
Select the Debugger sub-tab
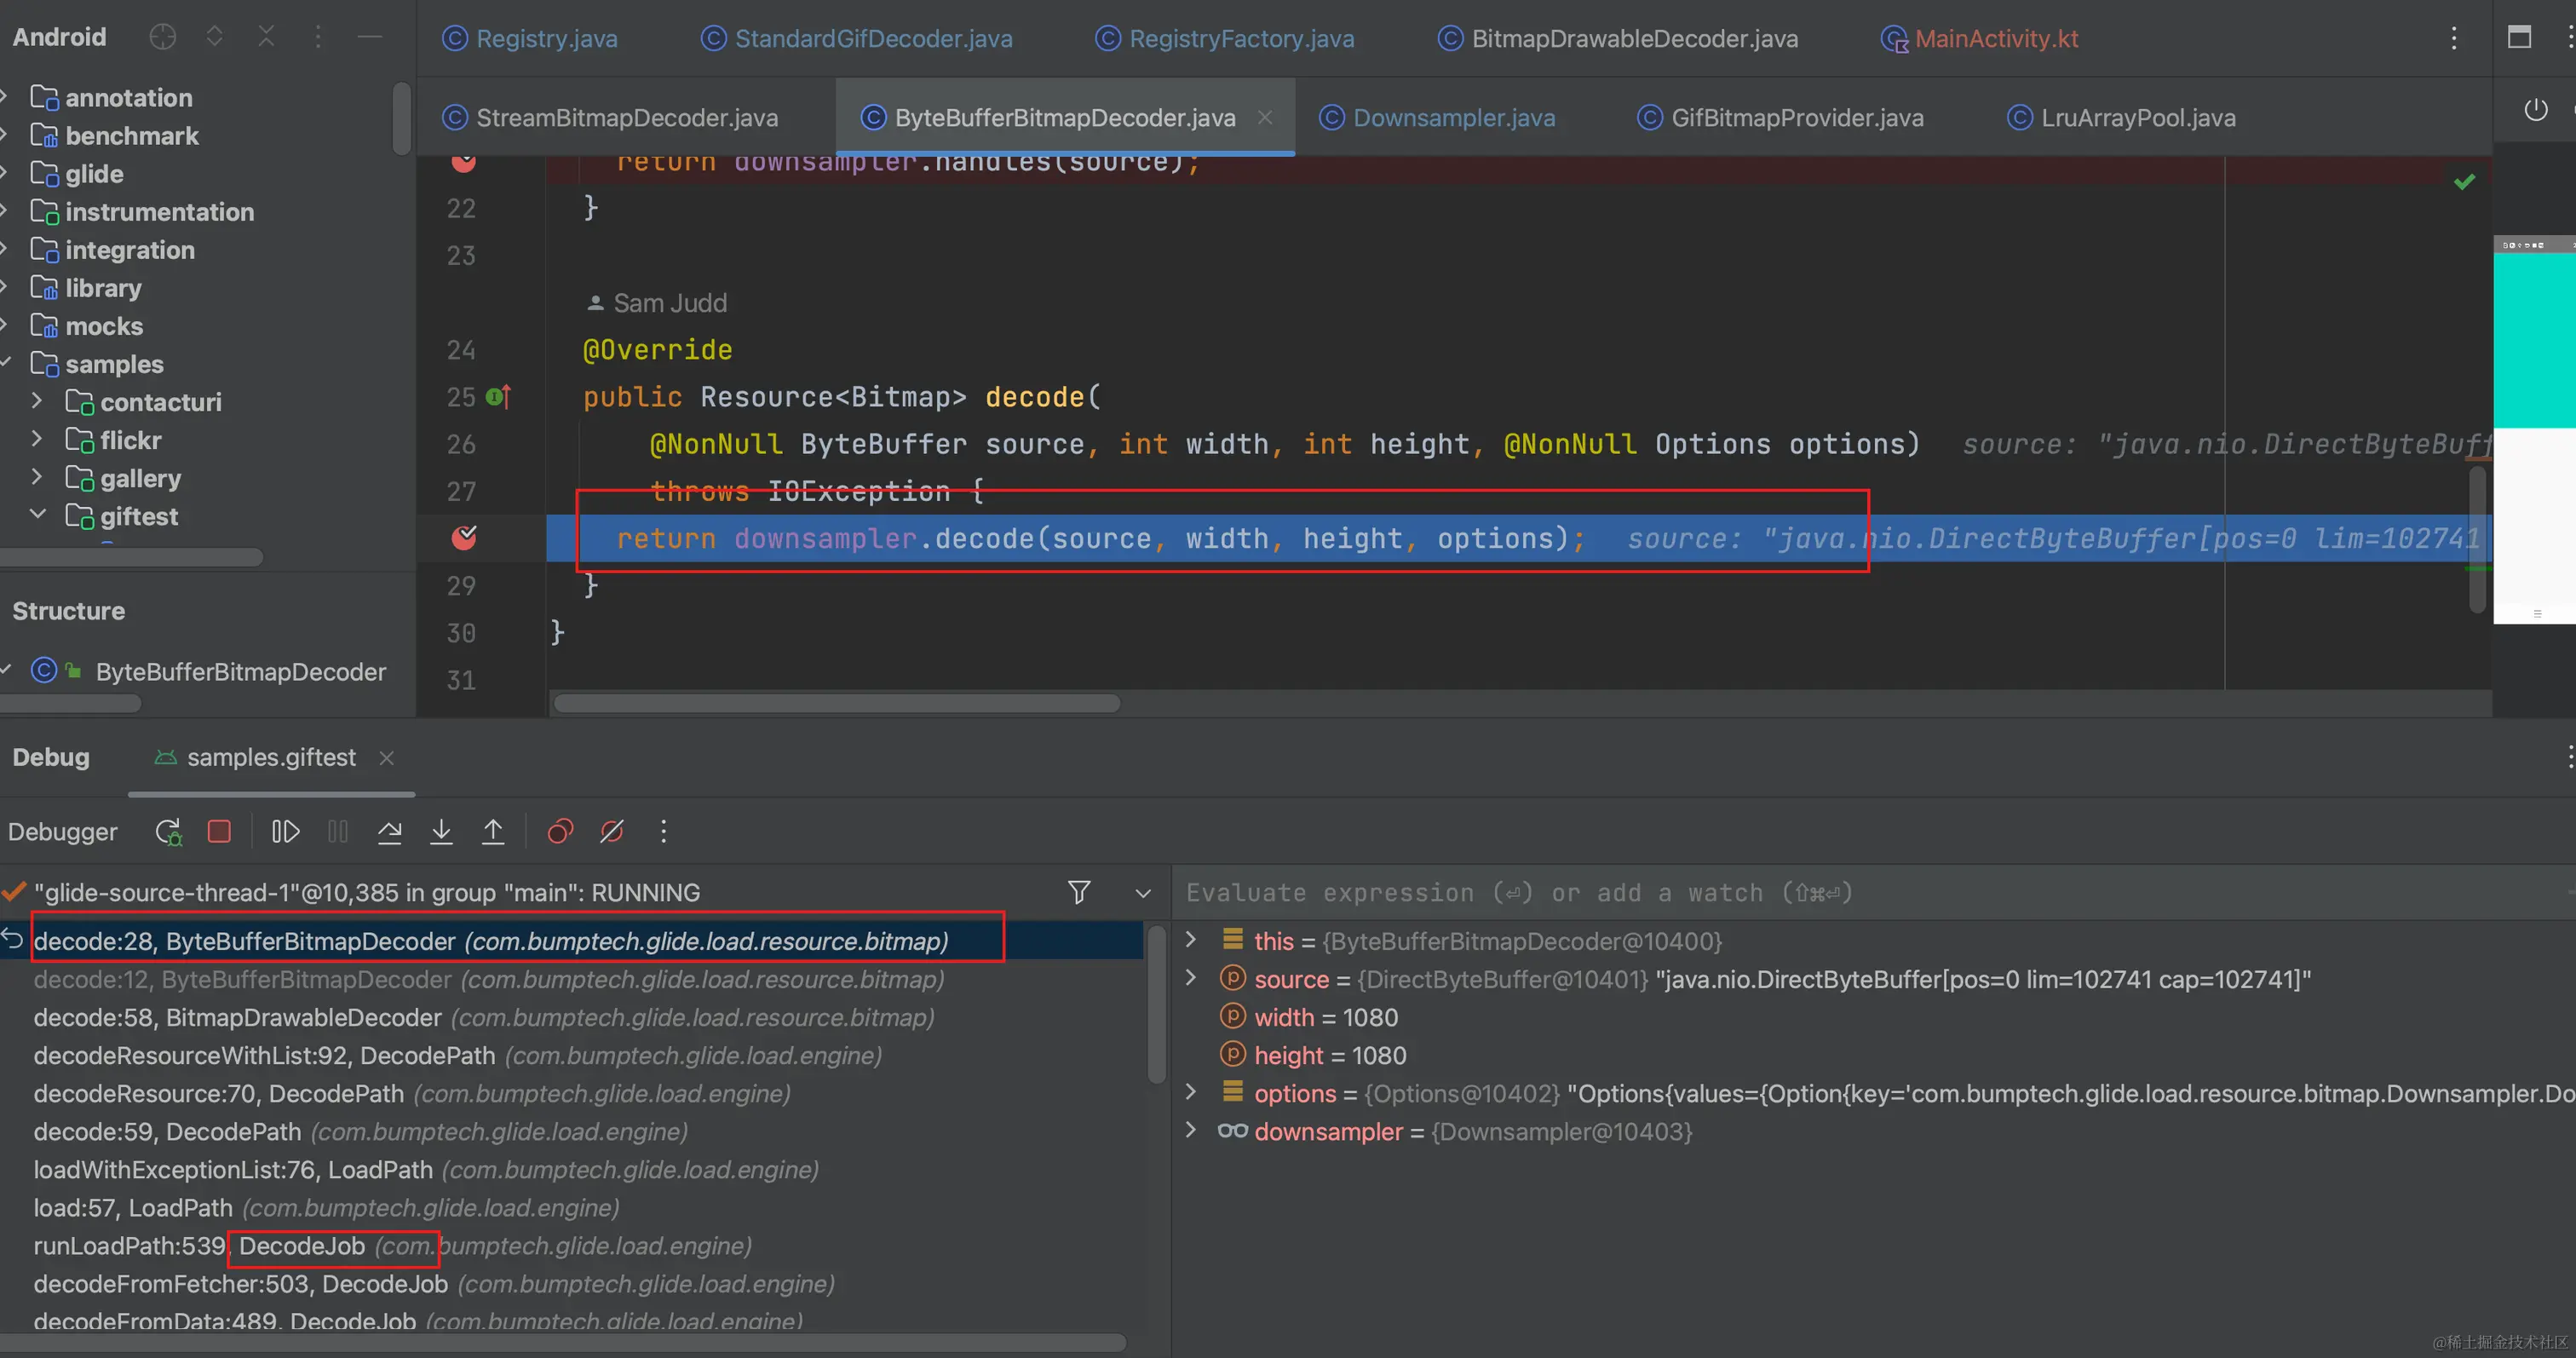point(63,831)
